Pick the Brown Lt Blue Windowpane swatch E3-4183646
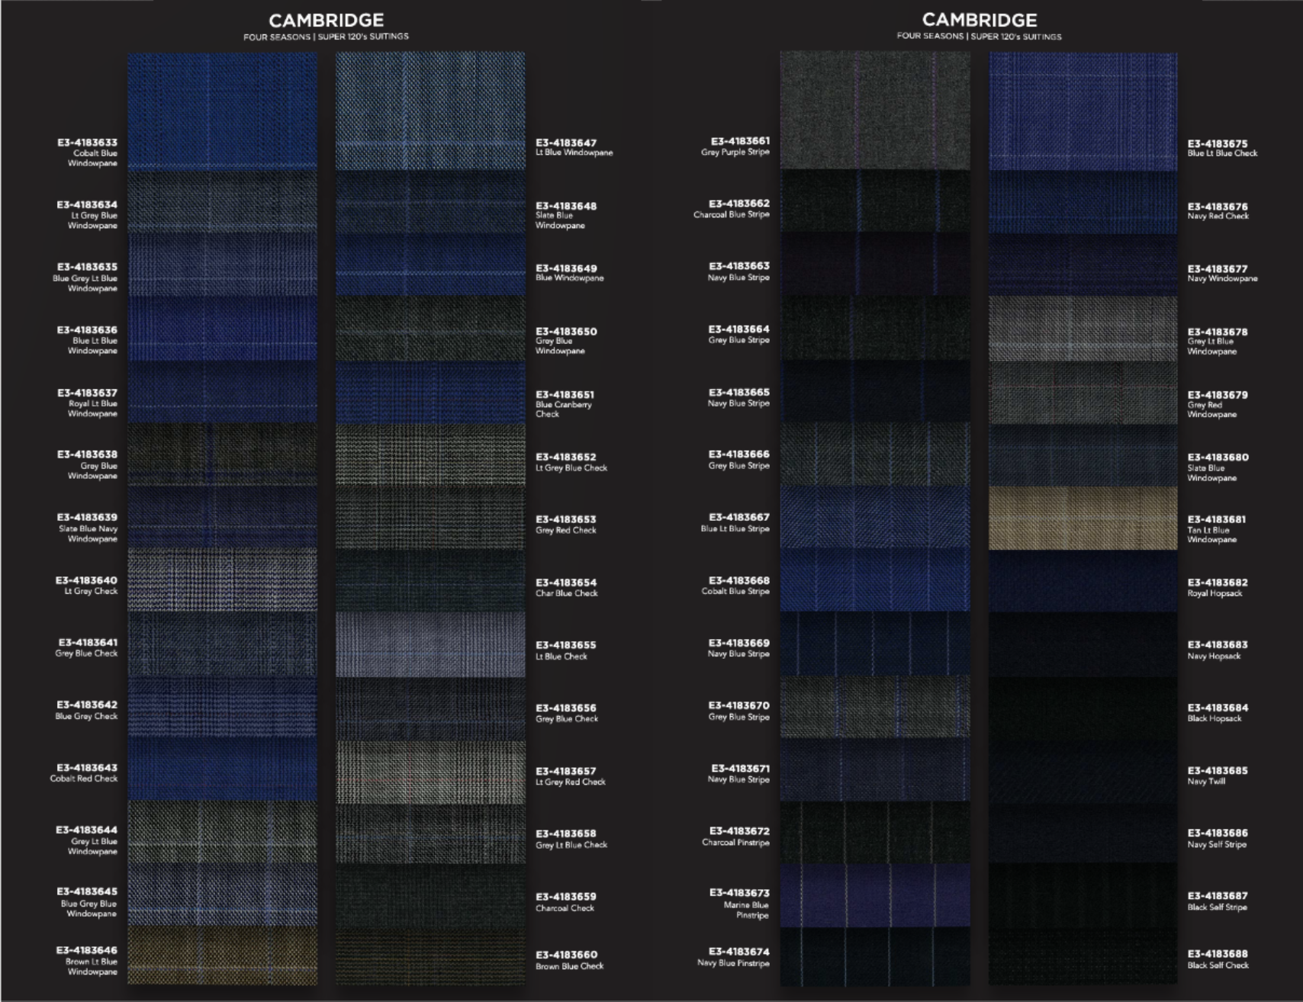The width and height of the screenshot is (1303, 1002). [x=222, y=955]
